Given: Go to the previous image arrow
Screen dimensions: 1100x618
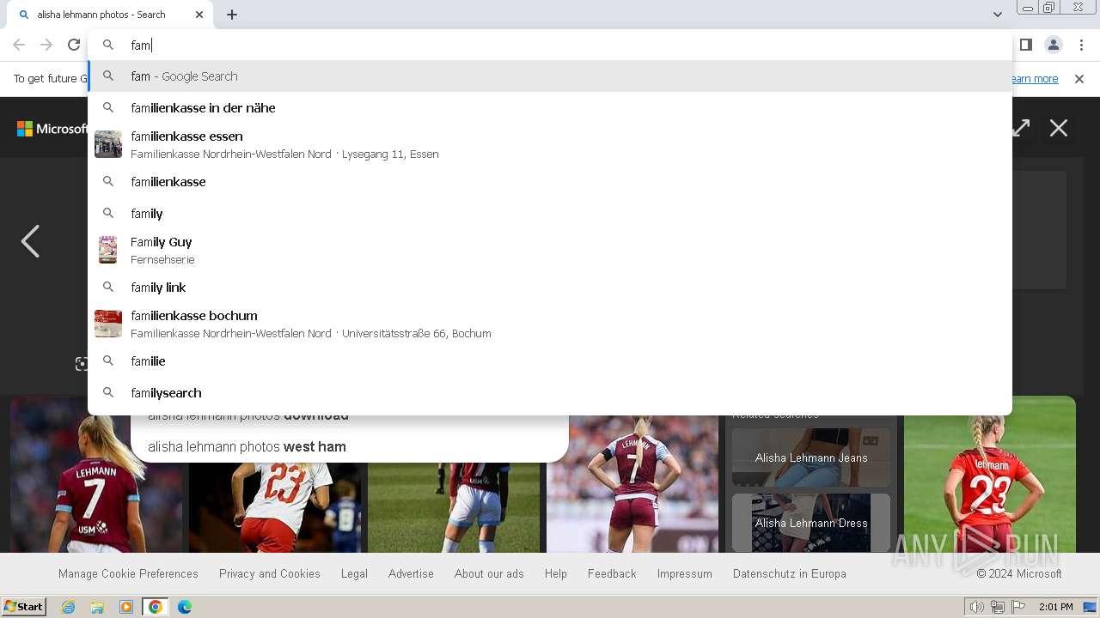Looking at the screenshot, I should pyautogui.click(x=30, y=241).
